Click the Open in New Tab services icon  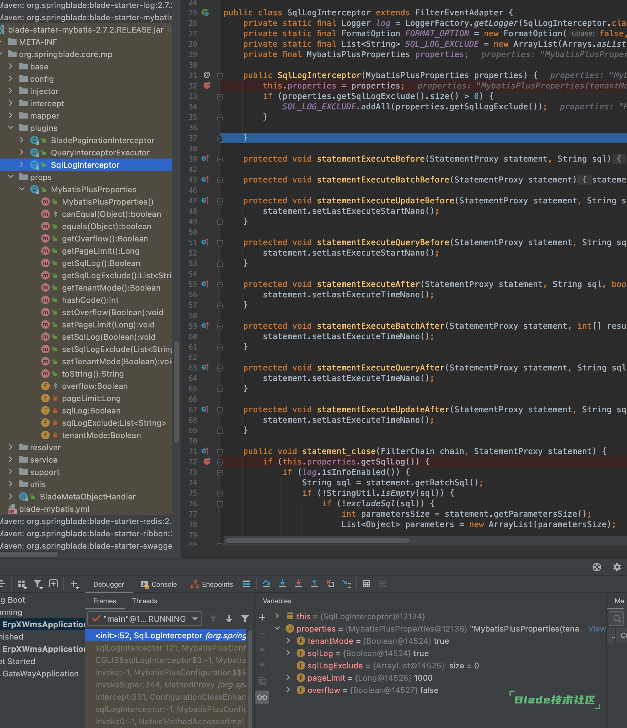point(53,584)
